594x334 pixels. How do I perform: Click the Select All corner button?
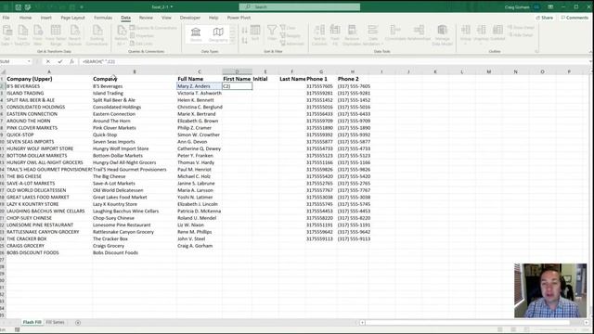[3, 71]
